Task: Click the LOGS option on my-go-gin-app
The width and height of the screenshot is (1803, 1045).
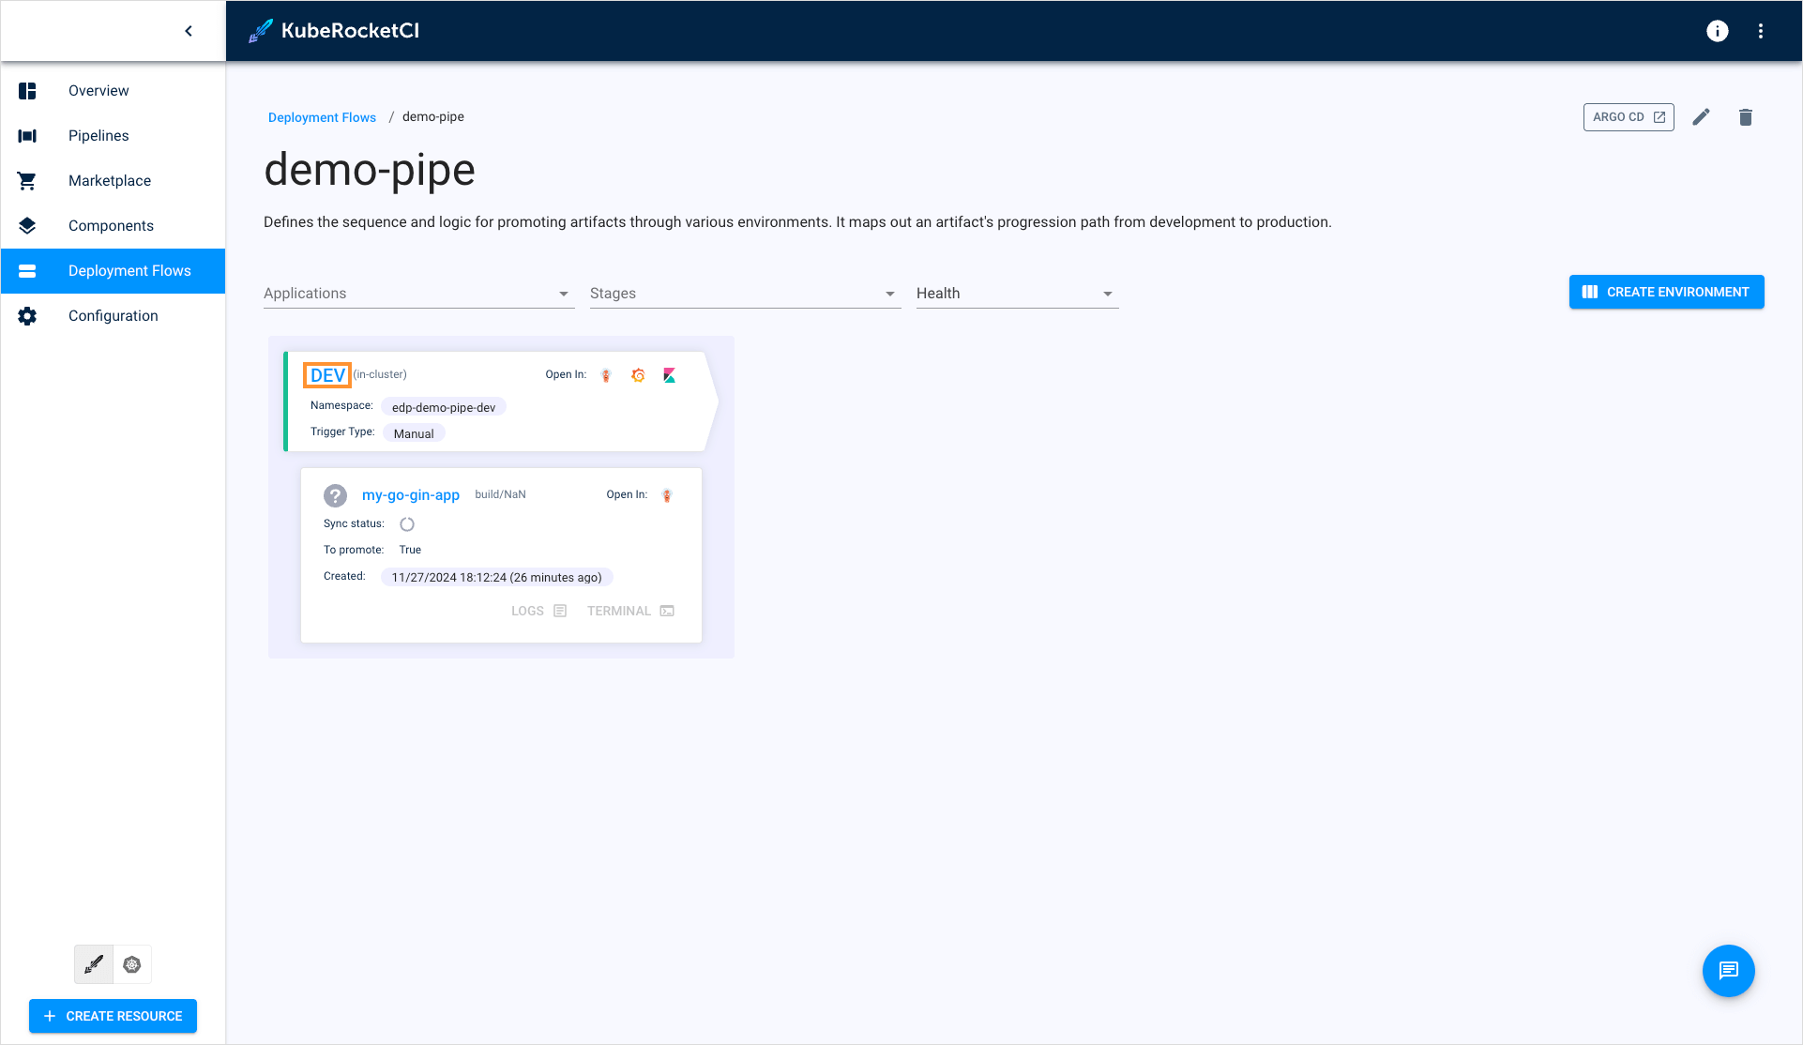Action: tap(538, 611)
